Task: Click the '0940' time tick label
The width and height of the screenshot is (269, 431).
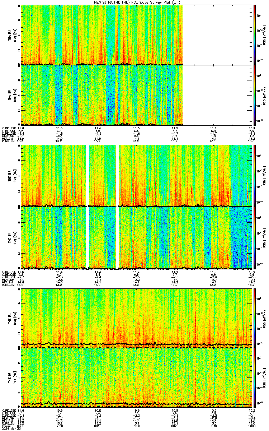Action: [213, 426]
